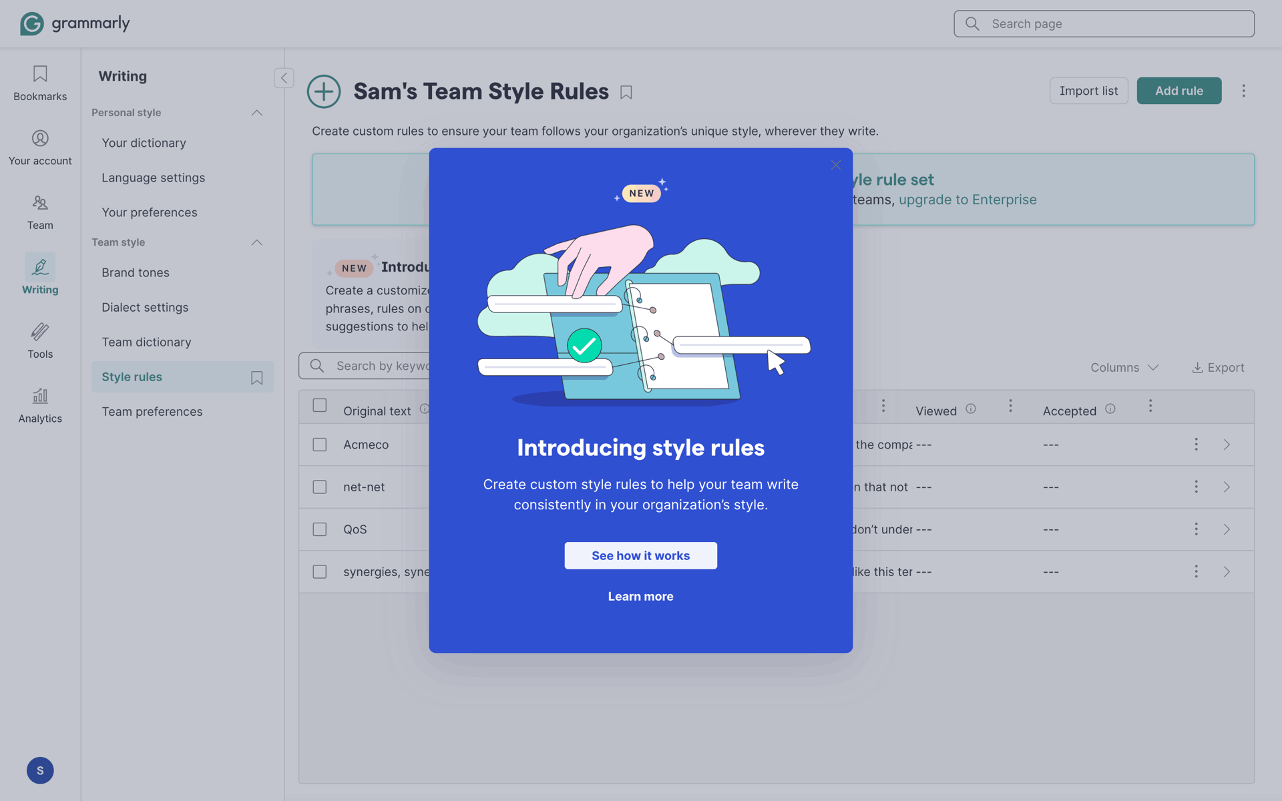The height and width of the screenshot is (801, 1282).
Task: Check the synergies rule checkbox
Action: (x=320, y=571)
